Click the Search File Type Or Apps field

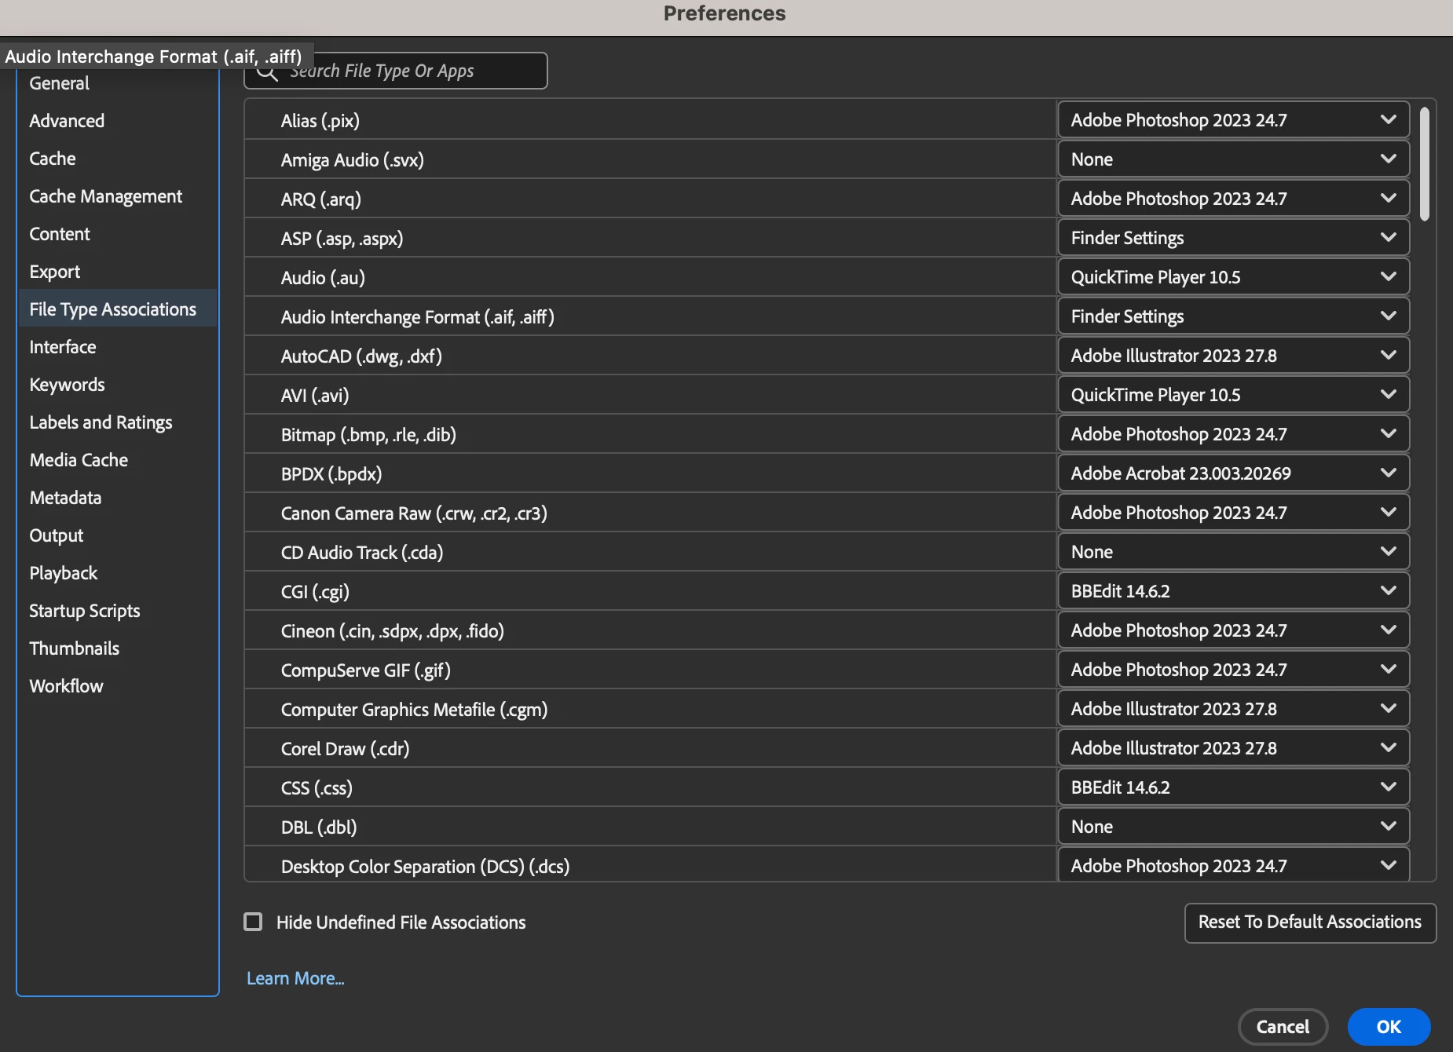[396, 71]
